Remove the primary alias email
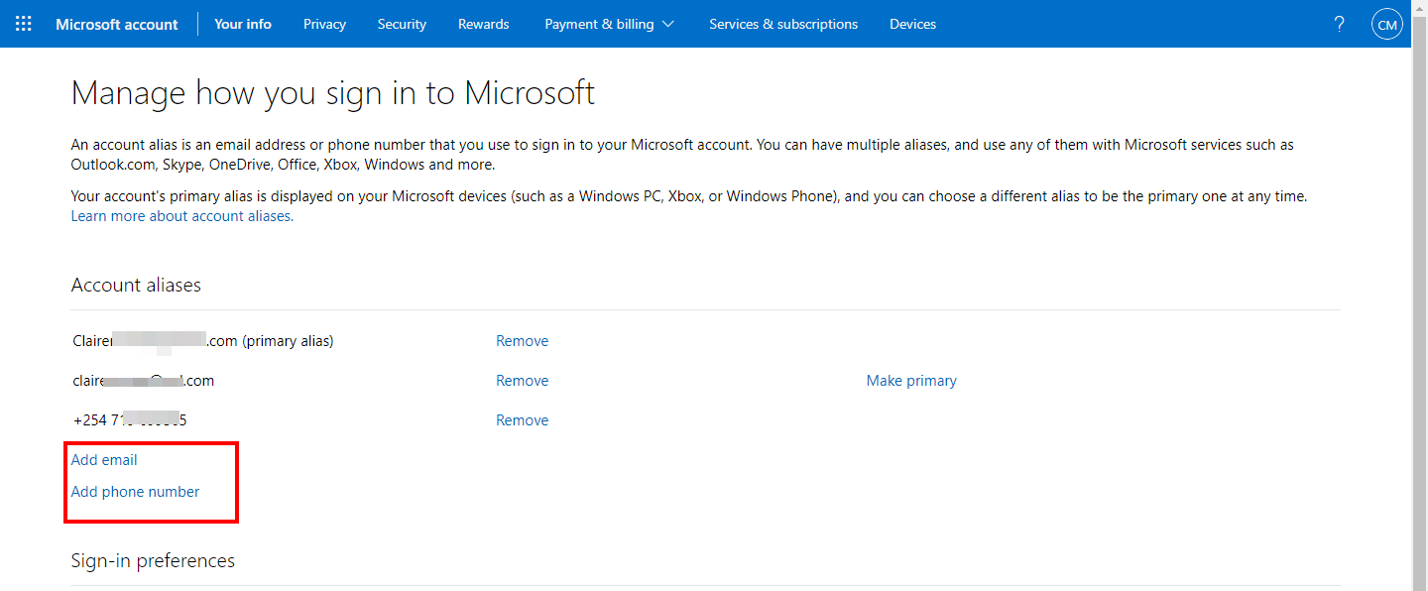This screenshot has width=1428, height=591. [x=522, y=341]
